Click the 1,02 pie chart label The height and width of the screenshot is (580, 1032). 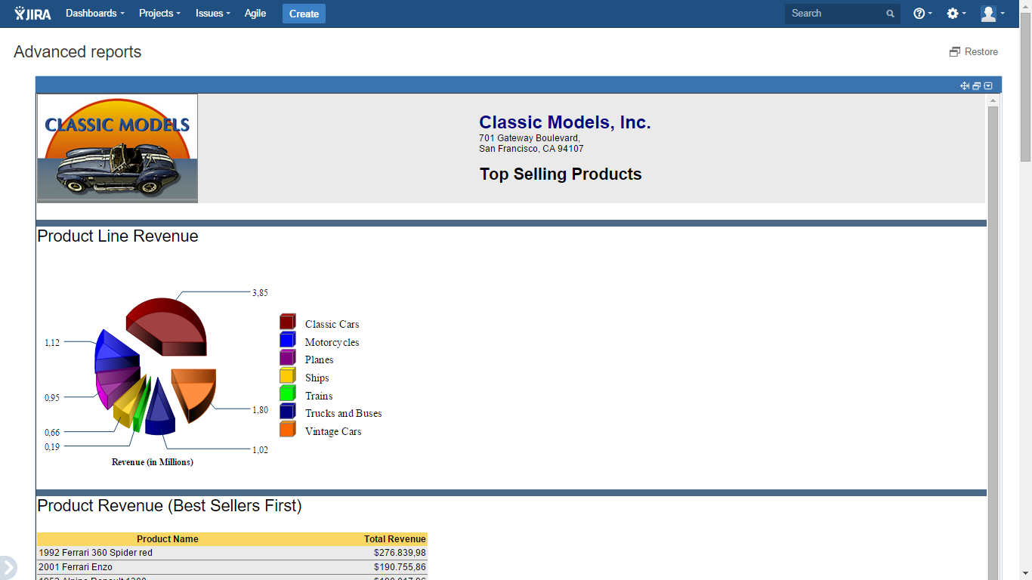tap(260, 450)
